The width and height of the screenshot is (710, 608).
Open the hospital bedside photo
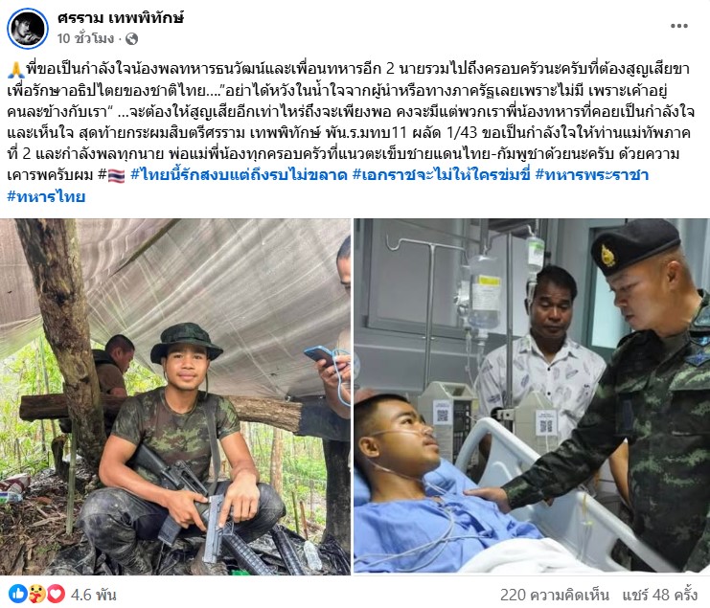click(x=532, y=396)
